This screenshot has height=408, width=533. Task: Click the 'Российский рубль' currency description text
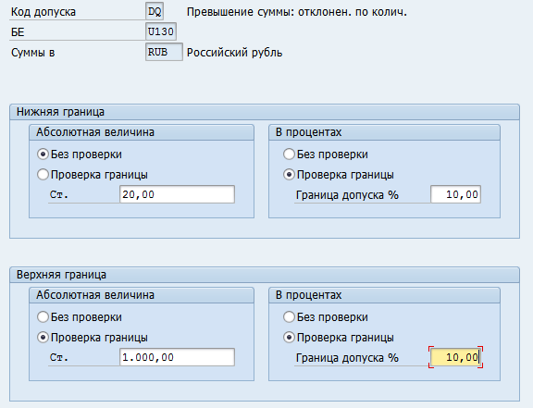click(x=234, y=53)
